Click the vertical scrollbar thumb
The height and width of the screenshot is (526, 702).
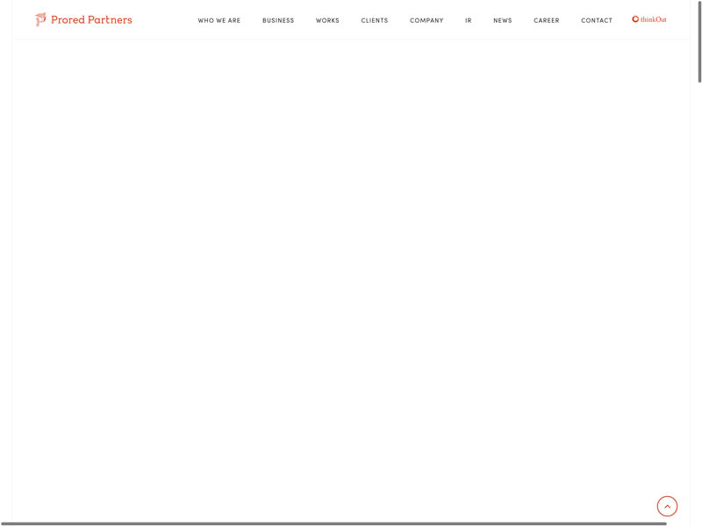(x=699, y=44)
